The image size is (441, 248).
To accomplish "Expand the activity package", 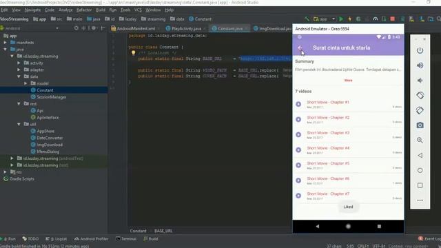I will point(19,63).
